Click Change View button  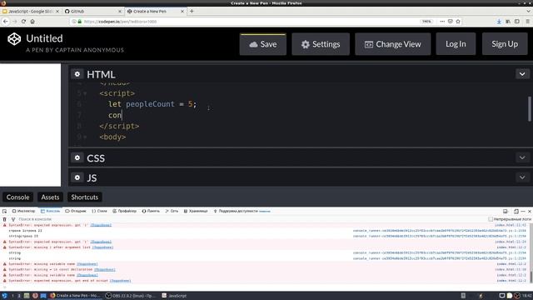click(x=392, y=44)
